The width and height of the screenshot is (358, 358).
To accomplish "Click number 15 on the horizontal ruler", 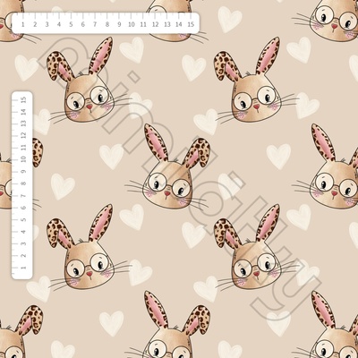I will (192, 25).
